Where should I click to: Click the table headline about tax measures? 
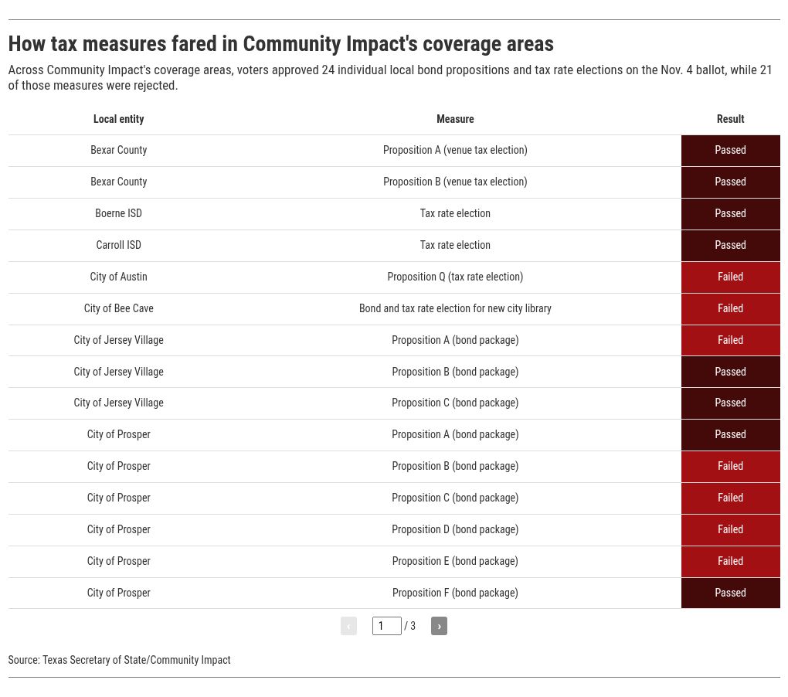280,43
